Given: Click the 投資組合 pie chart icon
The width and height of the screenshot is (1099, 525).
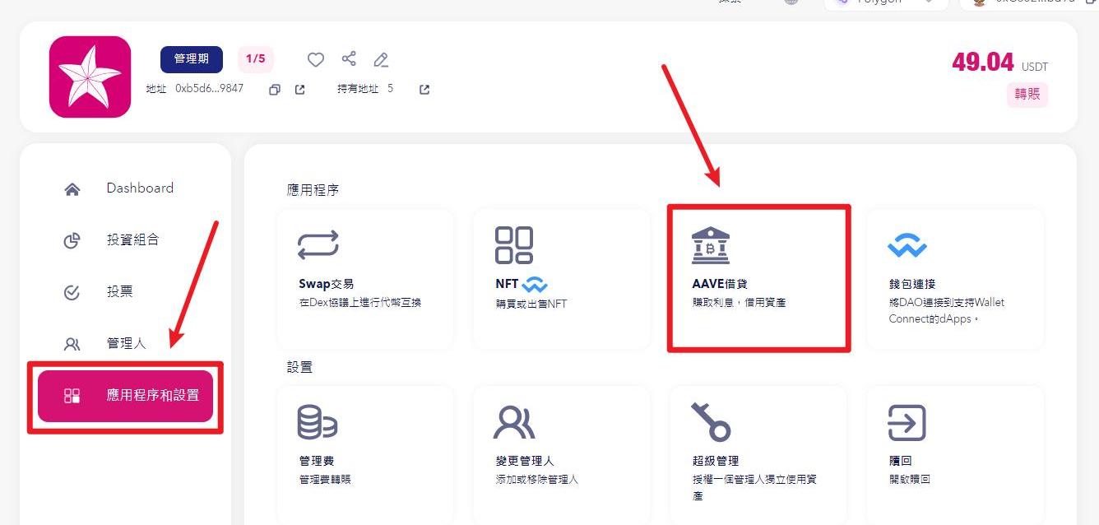Looking at the screenshot, I should tap(72, 241).
